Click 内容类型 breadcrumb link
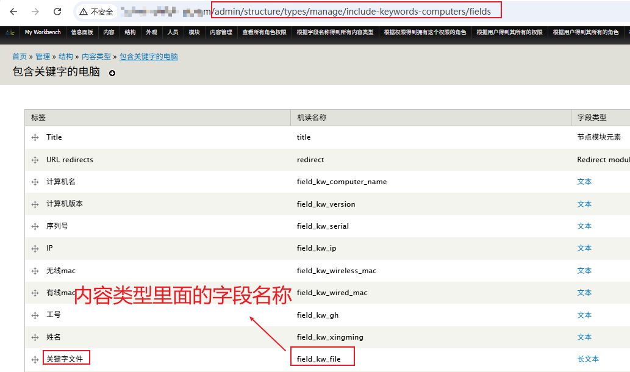The image size is (630, 372). coord(96,57)
